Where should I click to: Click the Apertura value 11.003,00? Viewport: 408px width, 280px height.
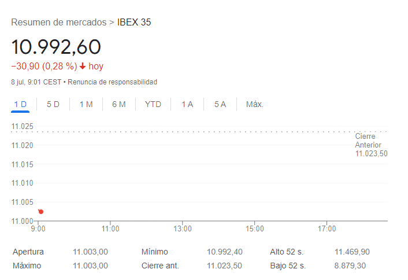(90, 252)
